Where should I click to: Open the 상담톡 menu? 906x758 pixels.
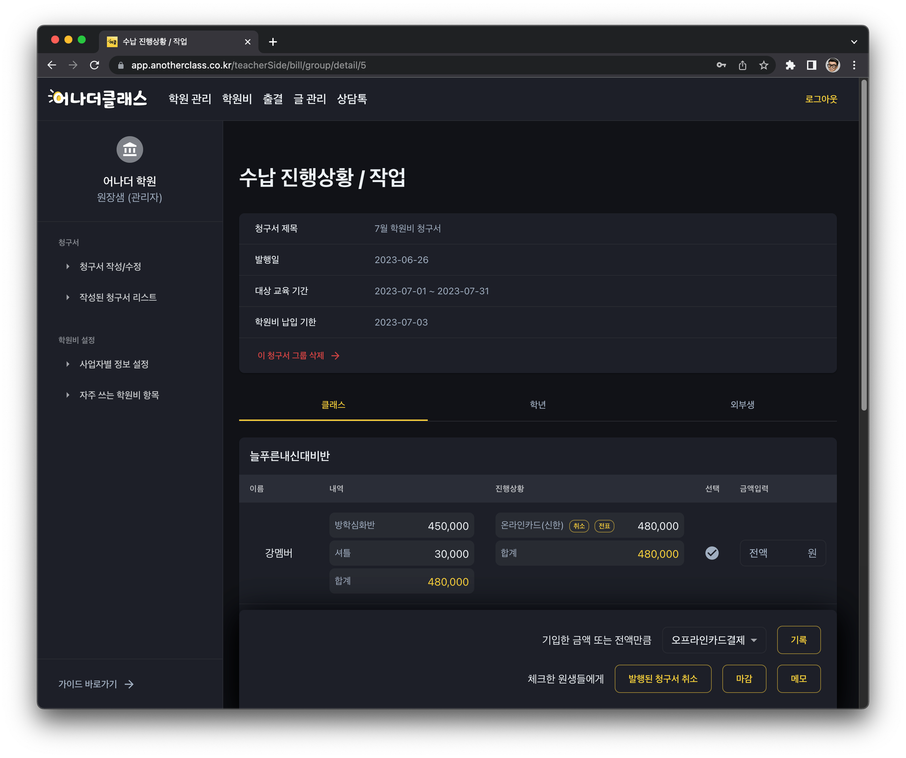point(352,99)
